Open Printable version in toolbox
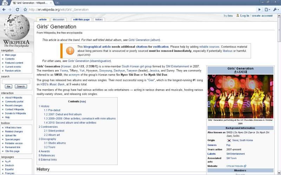 pyautogui.click(x=14, y=143)
